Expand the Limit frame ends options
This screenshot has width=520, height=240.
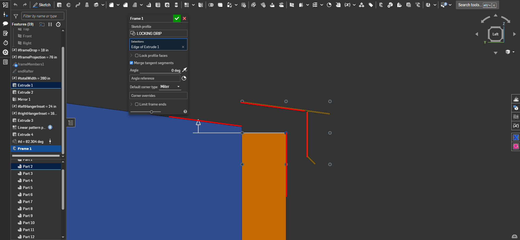click(x=131, y=104)
